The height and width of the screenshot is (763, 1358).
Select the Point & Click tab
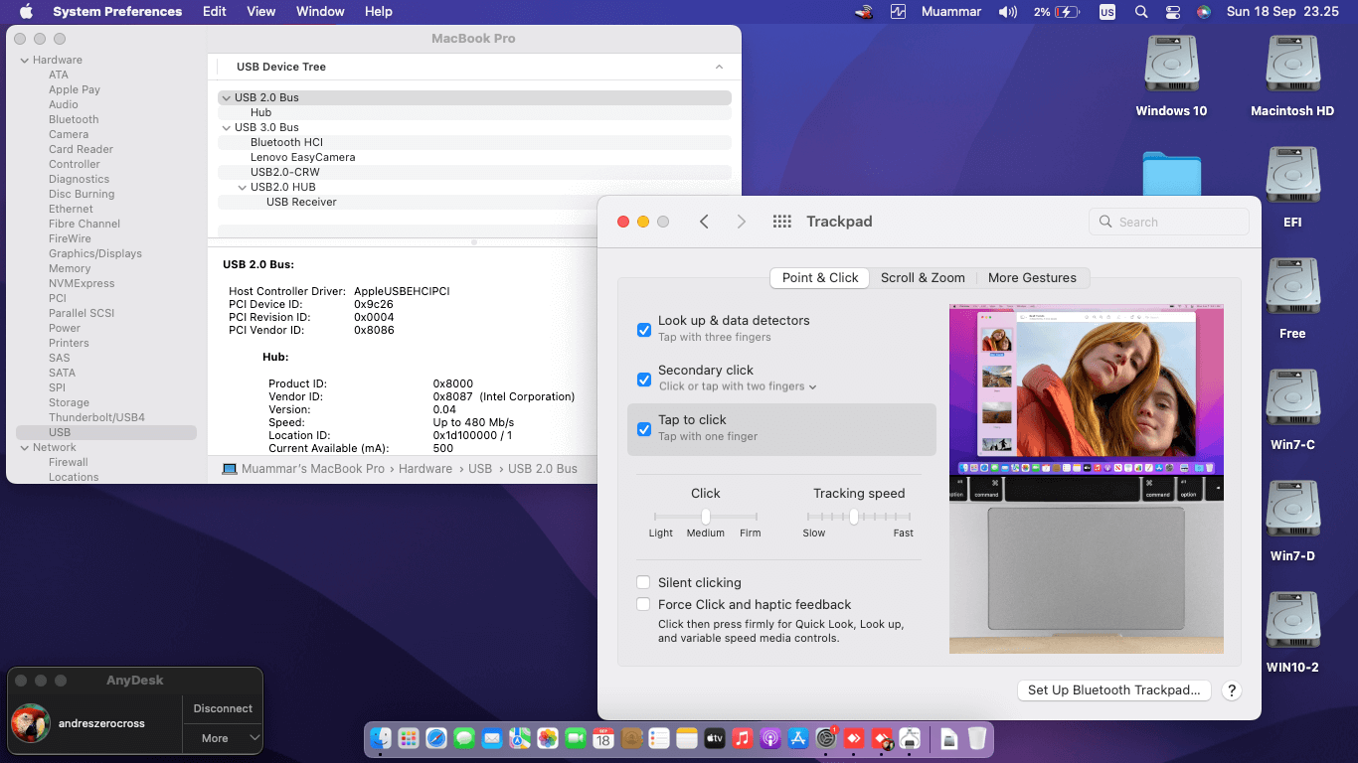pyautogui.click(x=820, y=278)
